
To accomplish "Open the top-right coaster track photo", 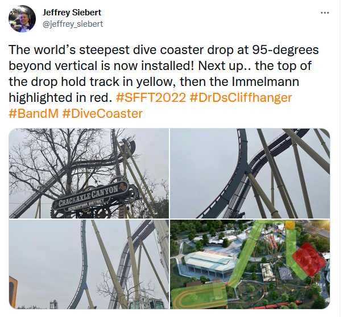I will pos(250,173).
